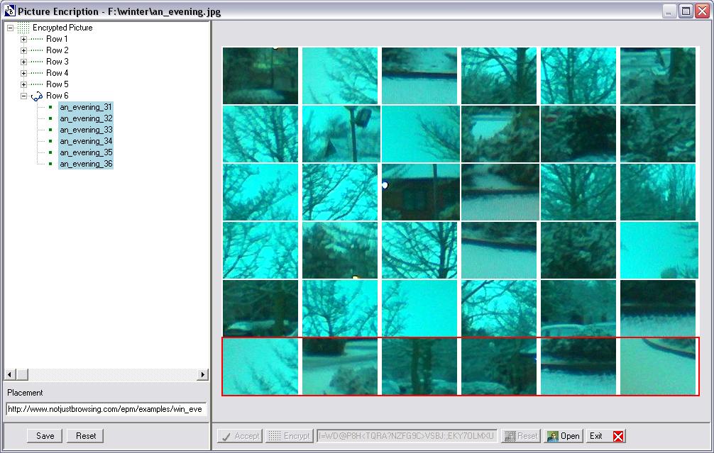Click the dotted icon beside Row 1
The image size is (714, 453).
pos(37,39)
